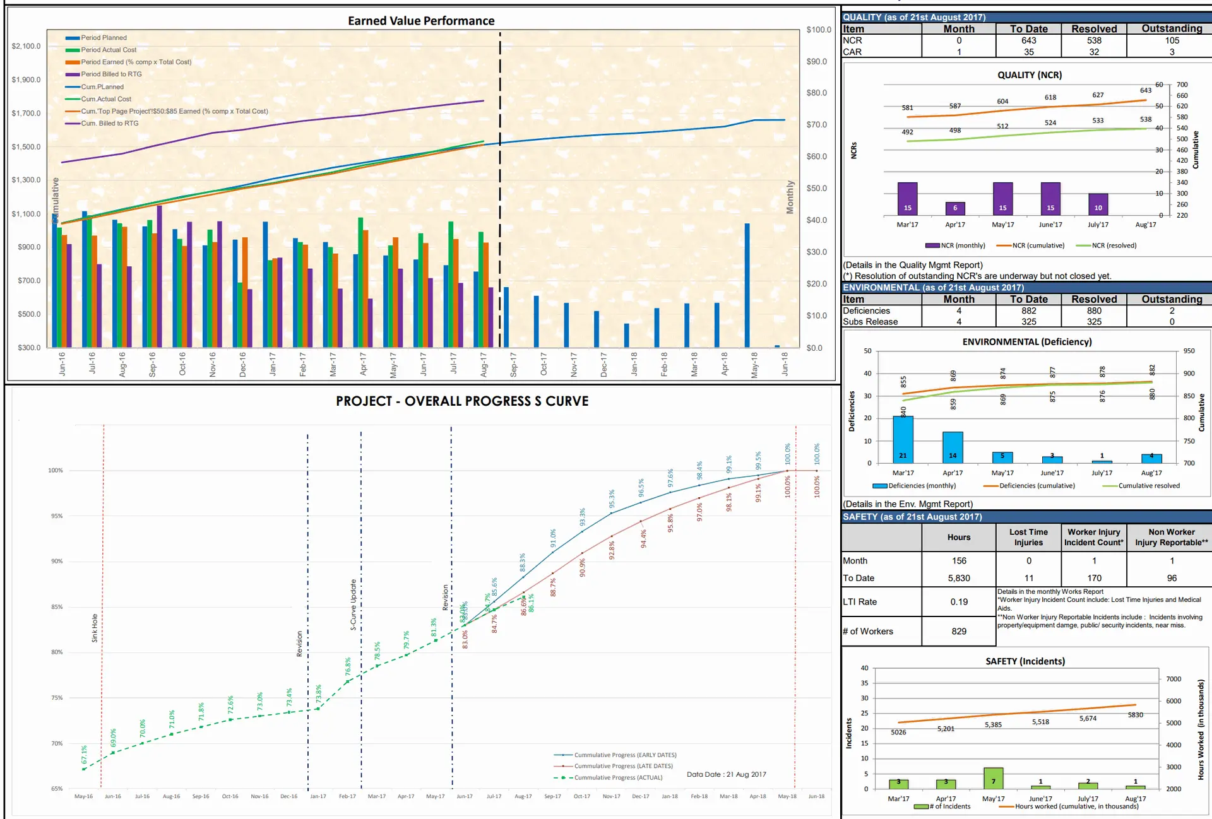1212x819 pixels.
Task: Select the Period Planned legend marker
Action: pos(71,38)
